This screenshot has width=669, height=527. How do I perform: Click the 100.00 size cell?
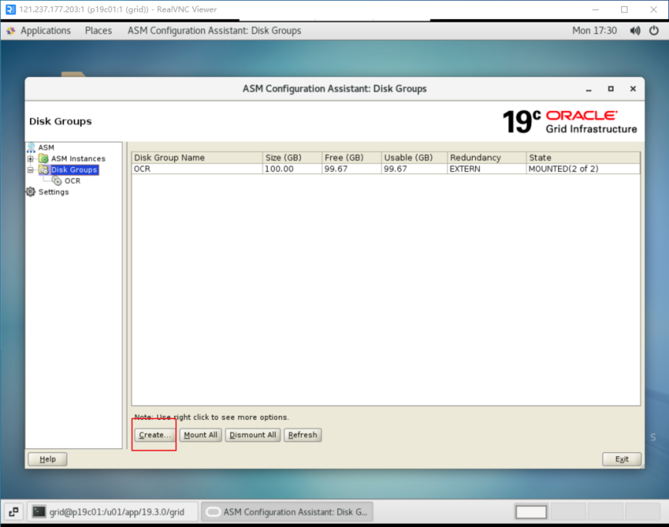point(293,169)
